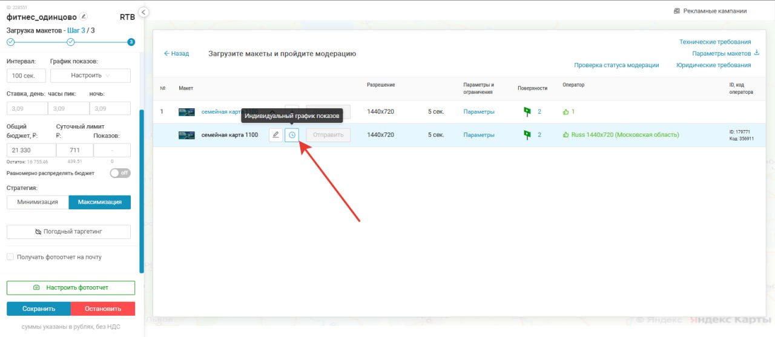The width and height of the screenshot is (775, 337).
Task: Click Параметры link in row 1
Action: 479,112
